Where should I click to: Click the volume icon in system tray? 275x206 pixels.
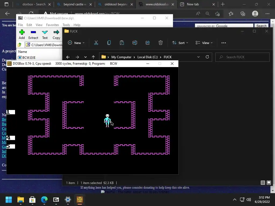tap(248, 200)
